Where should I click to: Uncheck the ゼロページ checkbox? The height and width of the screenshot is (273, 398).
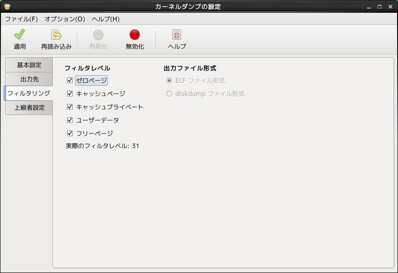[x=70, y=80]
